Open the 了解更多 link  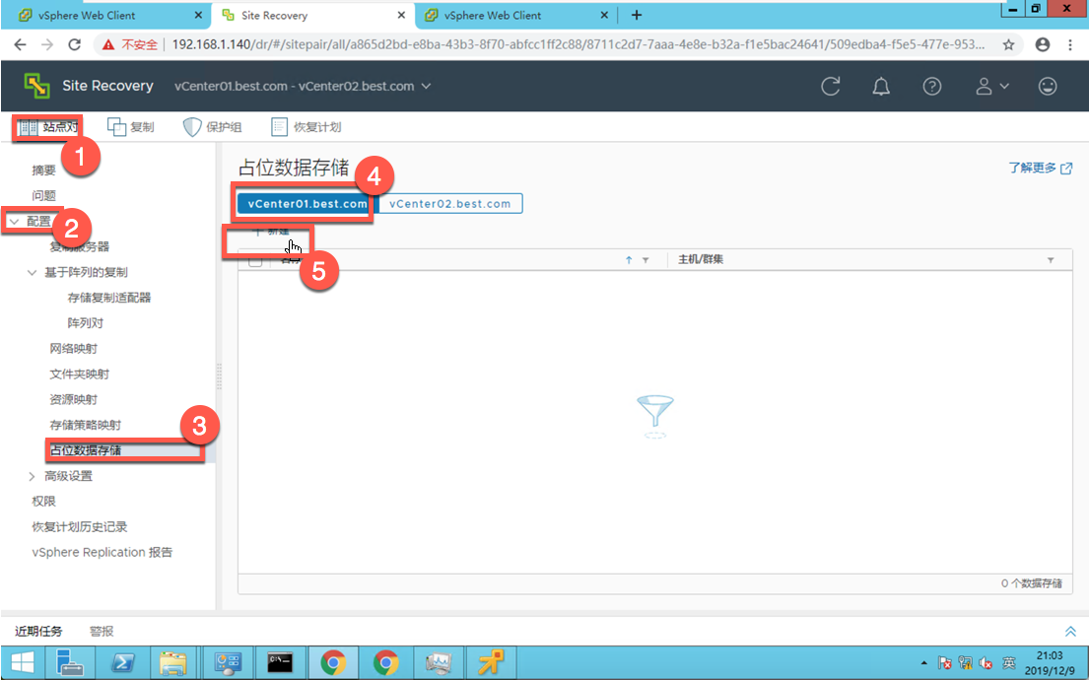click(x=1040, y=168)
